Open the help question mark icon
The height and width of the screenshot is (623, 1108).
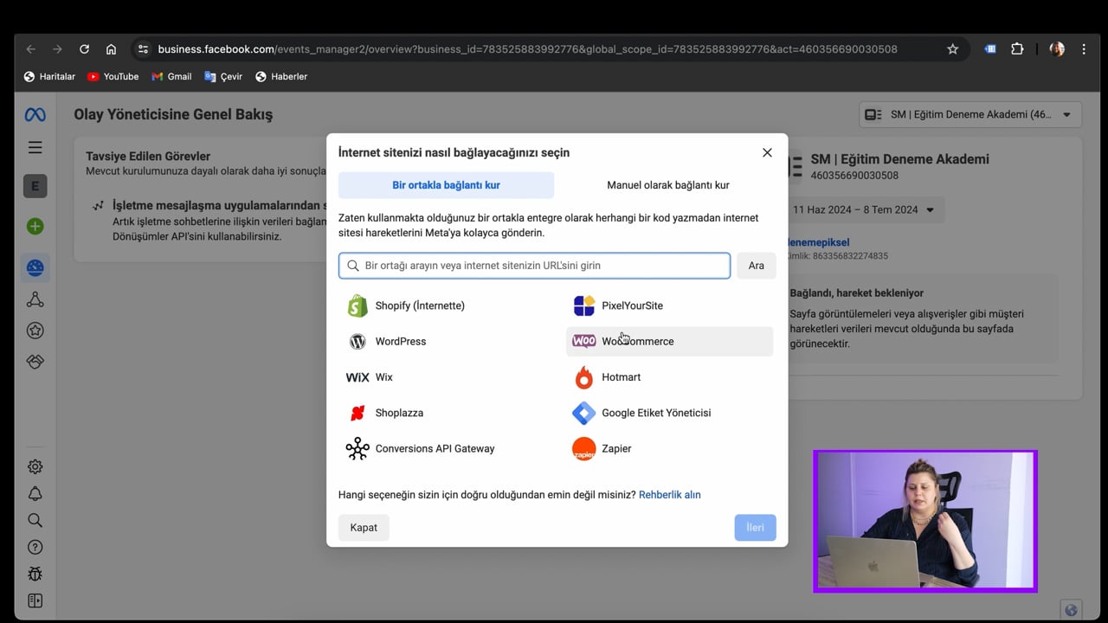click(35, 547)
